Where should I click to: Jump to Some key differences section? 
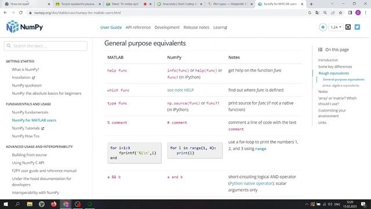(x=335, y=67)
